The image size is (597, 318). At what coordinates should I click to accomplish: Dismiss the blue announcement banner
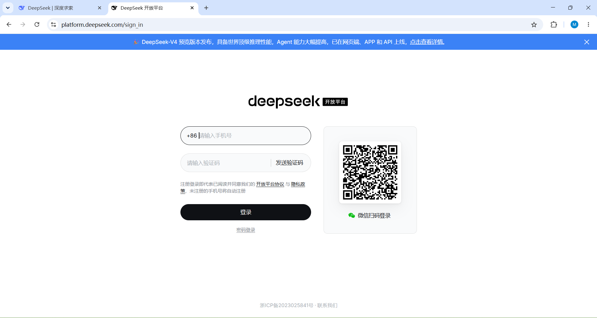[587, 42]
